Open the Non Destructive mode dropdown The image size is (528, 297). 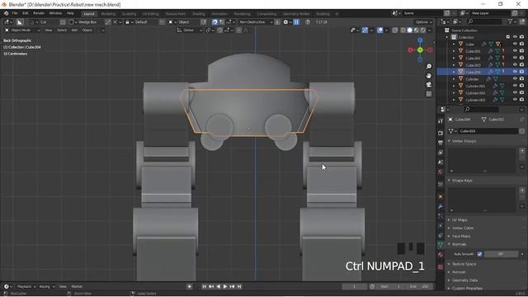pyautogui.click(x=255, y=22)
